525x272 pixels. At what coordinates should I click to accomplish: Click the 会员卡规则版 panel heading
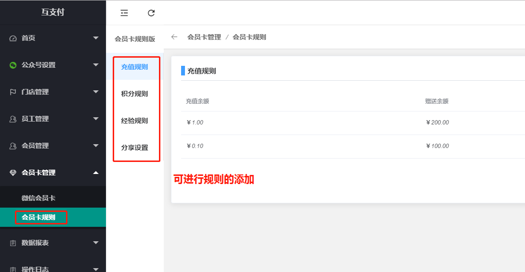[x=135, y=39]
